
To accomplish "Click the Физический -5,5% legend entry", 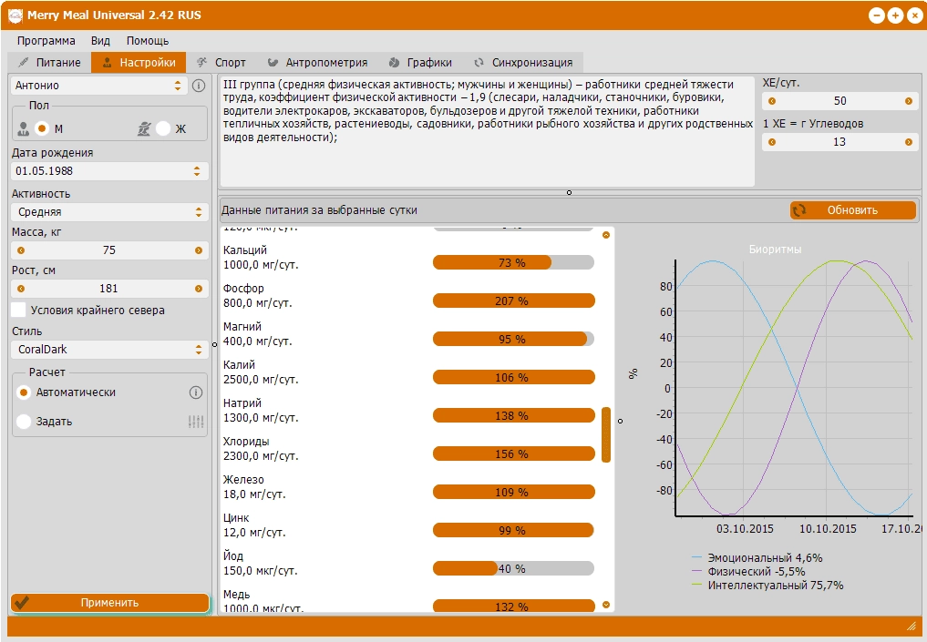I will (x=748, y=572).
